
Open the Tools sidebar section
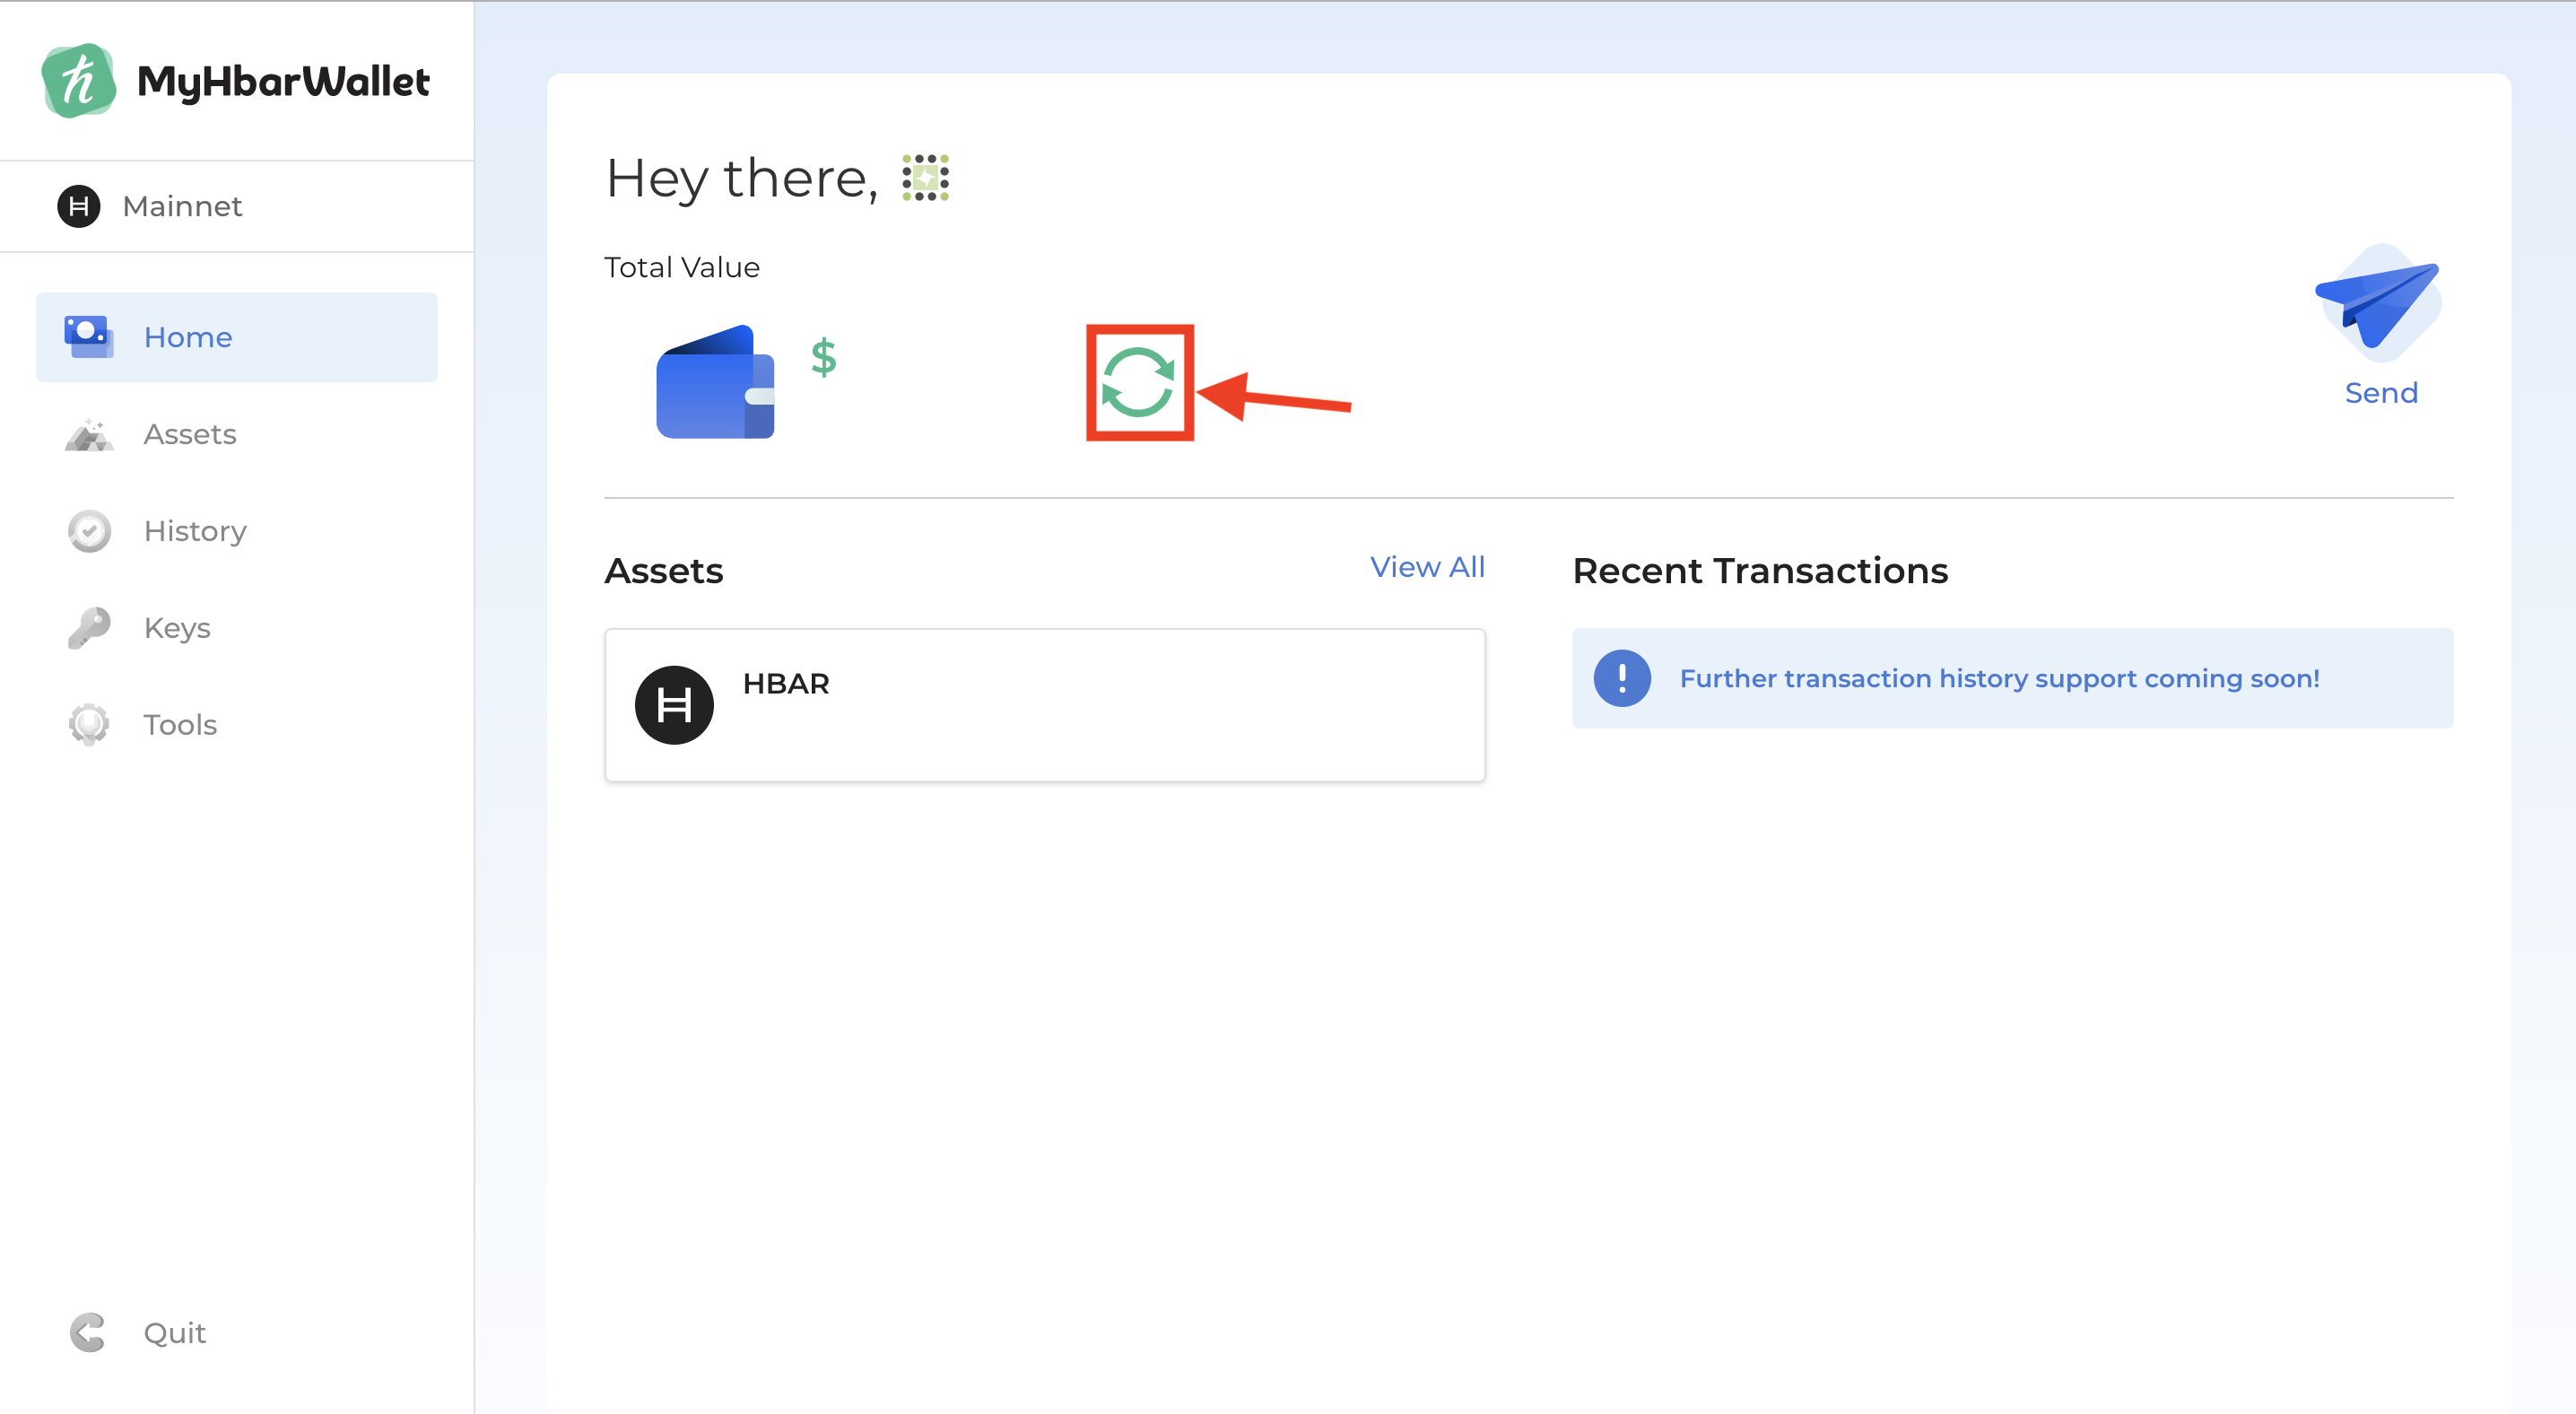pyautogui.click(x=179, y=724)
